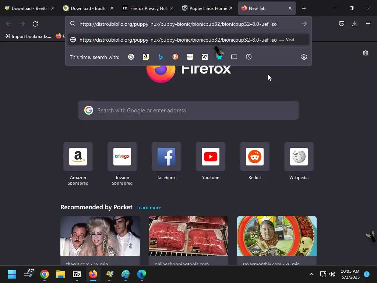Reload the current page
Image resolution: width=377 pixels, height=283 pixels.
coord(35,24)
